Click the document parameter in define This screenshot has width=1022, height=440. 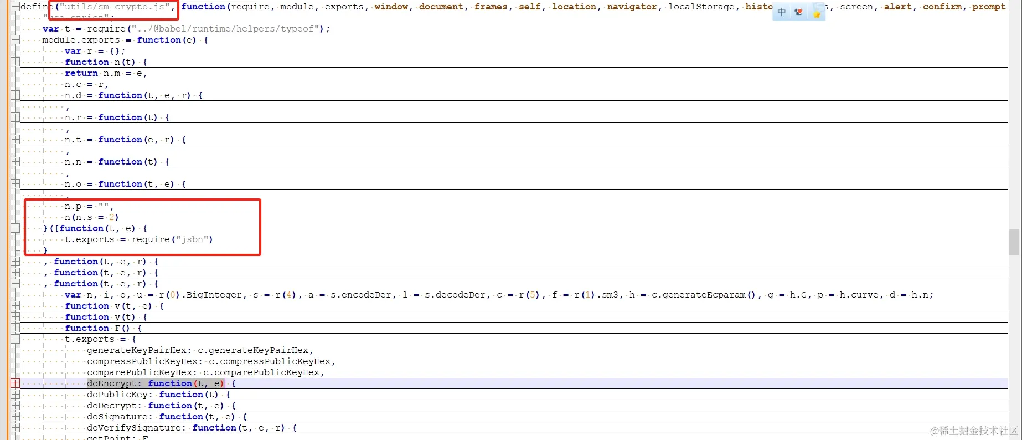point(441,7)
